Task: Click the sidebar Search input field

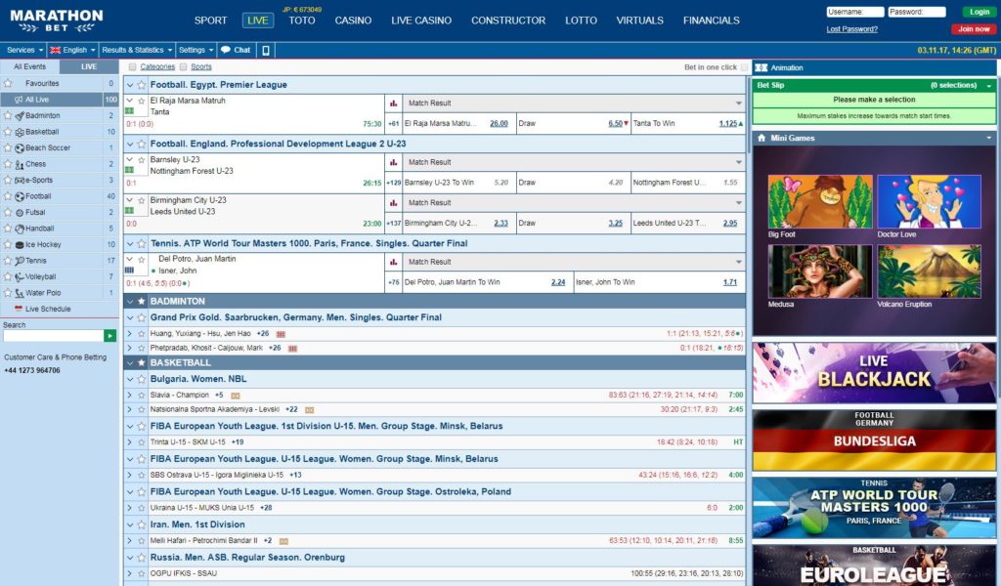Action: [53, 335]
